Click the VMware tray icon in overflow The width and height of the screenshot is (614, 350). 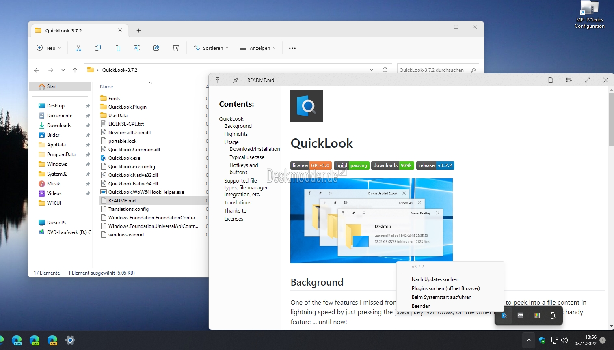pyautogui.click(x=520, y=316)
